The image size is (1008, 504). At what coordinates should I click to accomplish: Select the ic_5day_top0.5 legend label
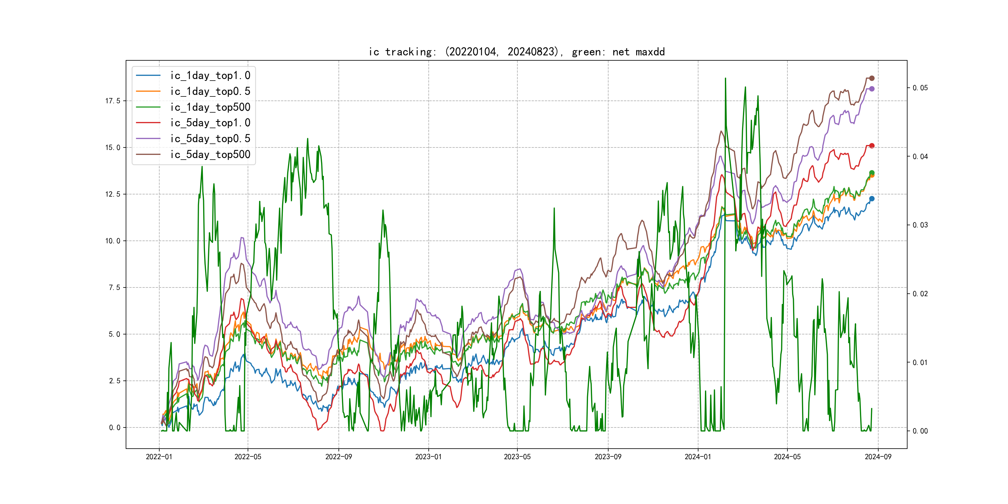[210, 138]
